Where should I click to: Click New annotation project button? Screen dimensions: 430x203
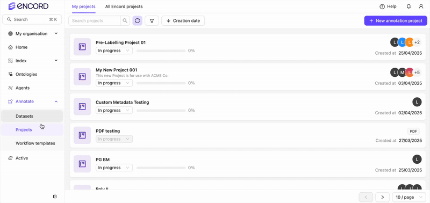tap(396, 20)
